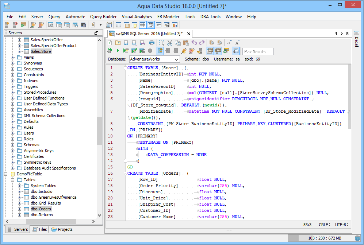
Task: Click the Paste clipboard icon
Action: click(186, 43)
